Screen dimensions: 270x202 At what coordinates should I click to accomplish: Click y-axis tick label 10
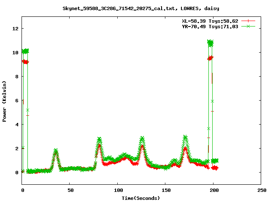point(15,53)
